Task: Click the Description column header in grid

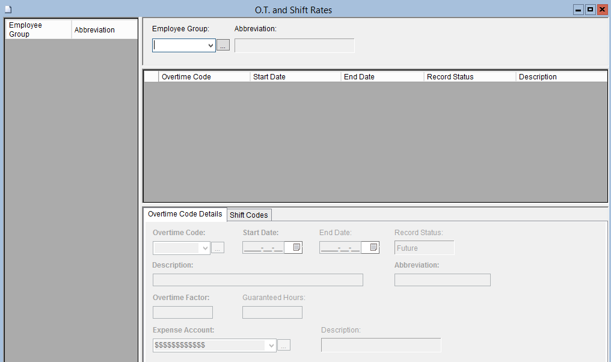Action: pyautogui.click(x=561, y=77)
